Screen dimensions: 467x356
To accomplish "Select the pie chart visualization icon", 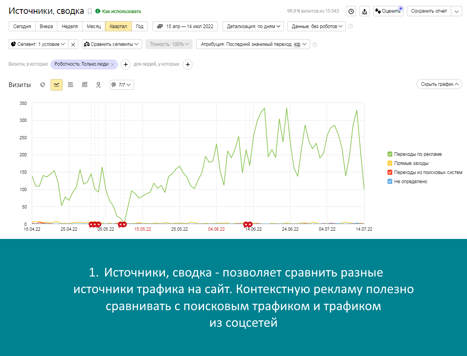I will 42,84.
